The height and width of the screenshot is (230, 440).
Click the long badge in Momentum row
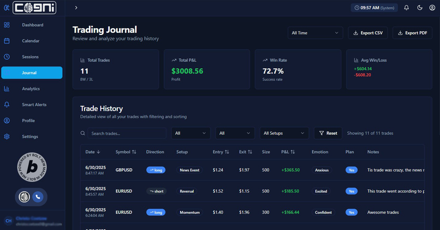pos(156,213)
